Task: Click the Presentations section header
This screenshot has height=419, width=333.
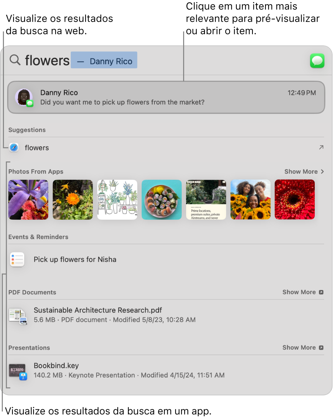Action: 29,348
